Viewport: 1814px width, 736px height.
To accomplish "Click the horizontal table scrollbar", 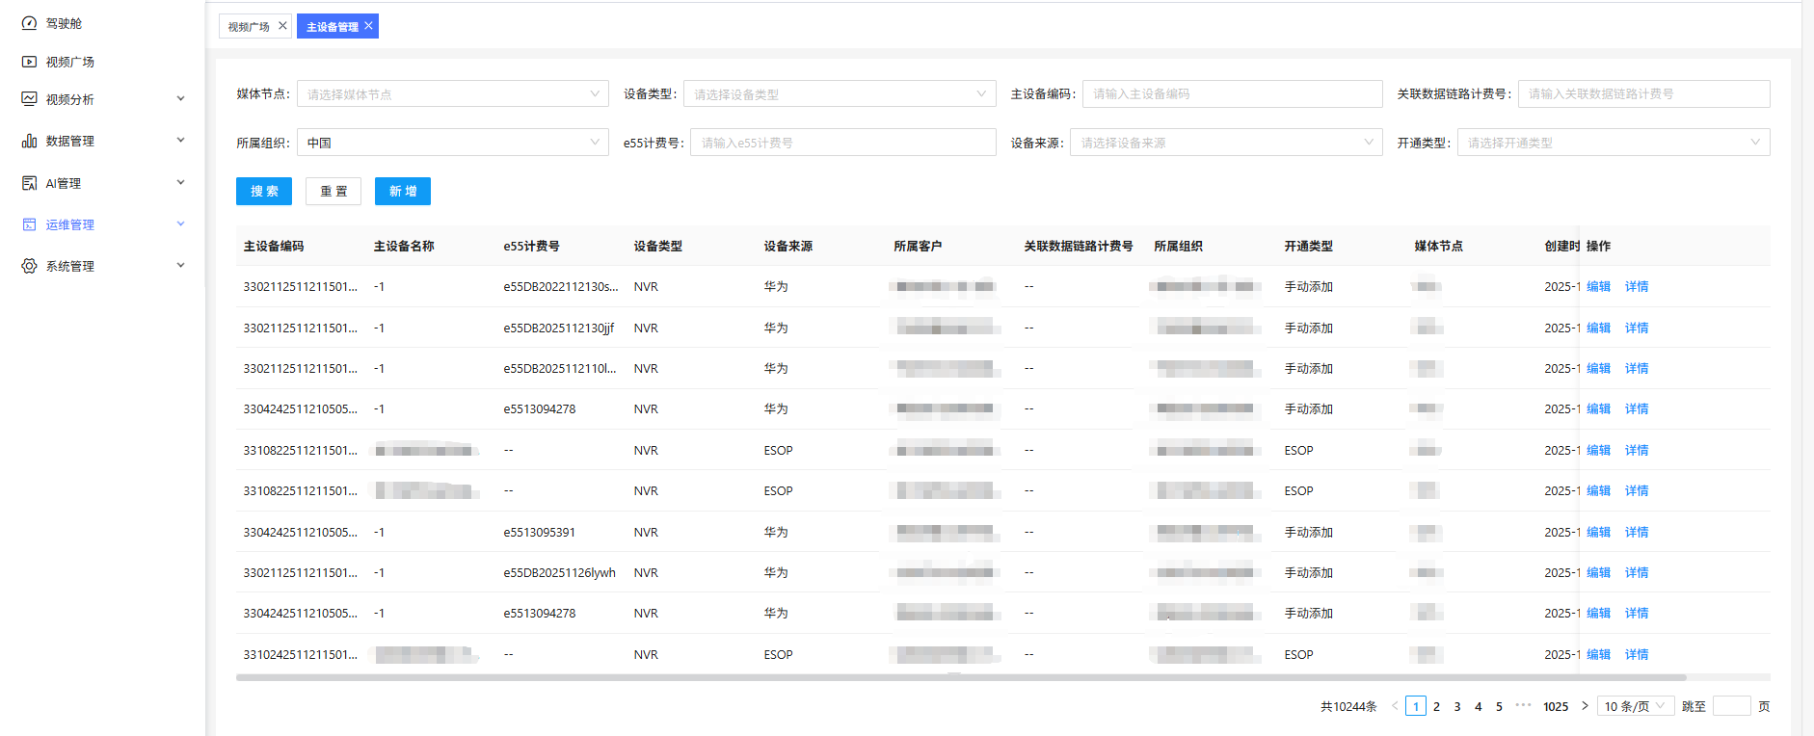I will 960,677.
